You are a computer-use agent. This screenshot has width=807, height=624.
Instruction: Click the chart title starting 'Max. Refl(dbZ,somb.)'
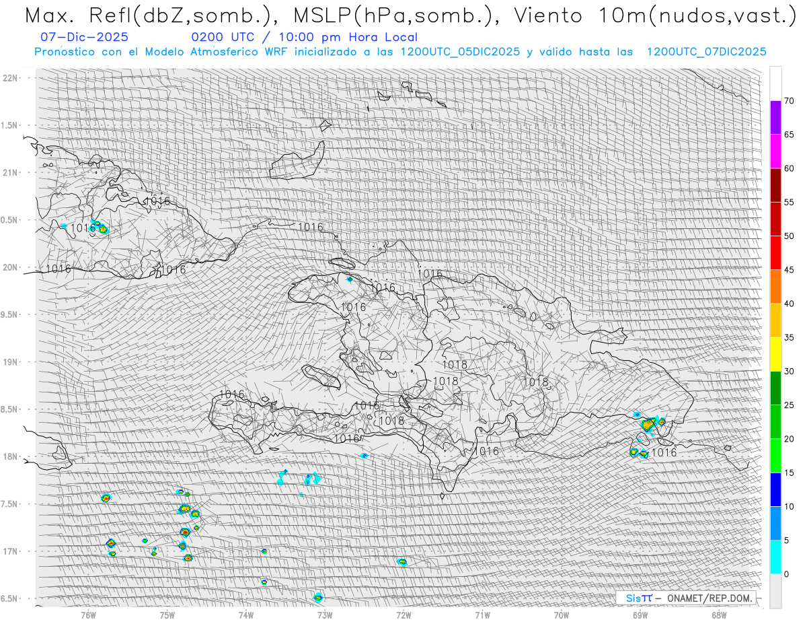(410, 15)
